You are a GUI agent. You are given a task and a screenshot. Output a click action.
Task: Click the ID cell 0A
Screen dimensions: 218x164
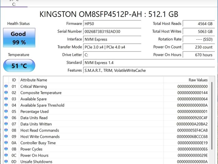coord(14,143)
